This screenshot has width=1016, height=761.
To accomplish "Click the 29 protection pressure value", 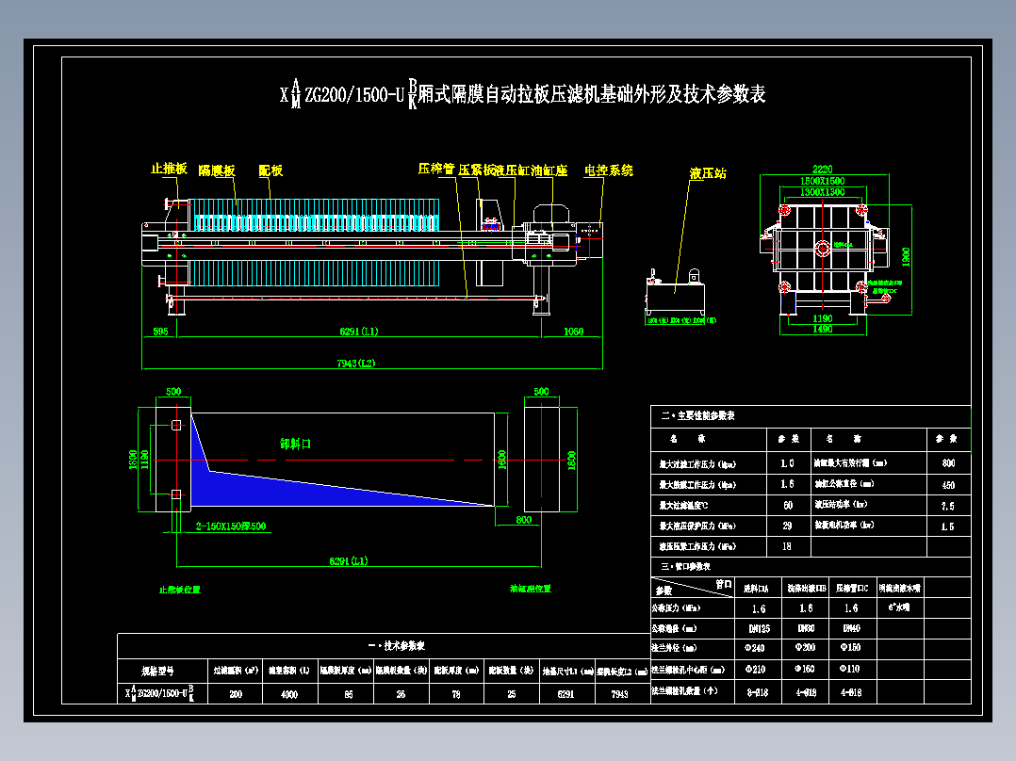I will [787, 526].
